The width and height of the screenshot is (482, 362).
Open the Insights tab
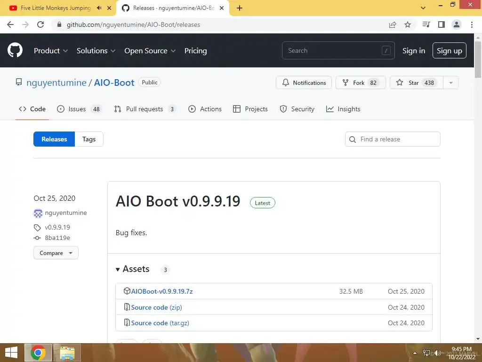pyautogui.click(x=343, y=109)
